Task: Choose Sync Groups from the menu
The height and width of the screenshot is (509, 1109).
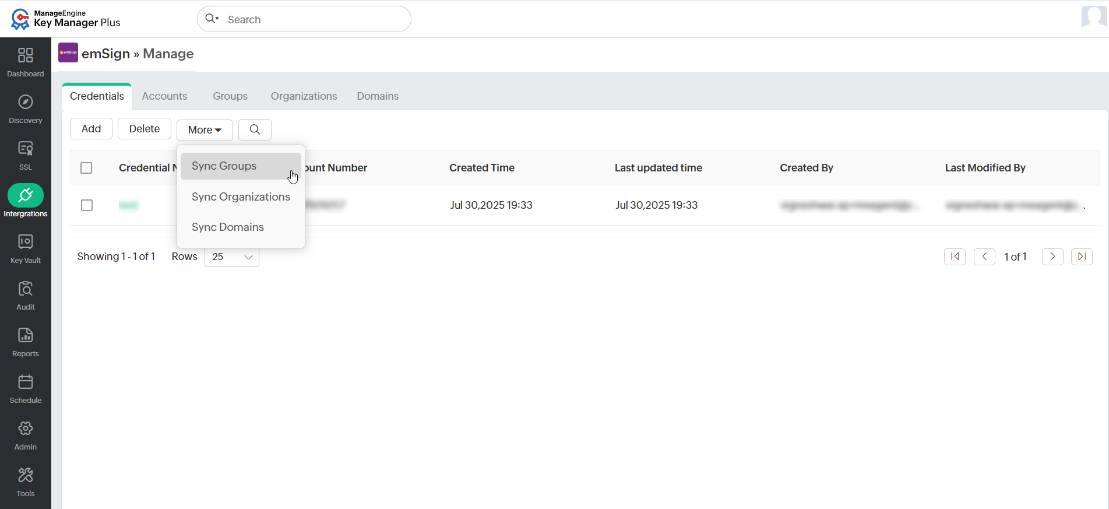Action: 241,166
